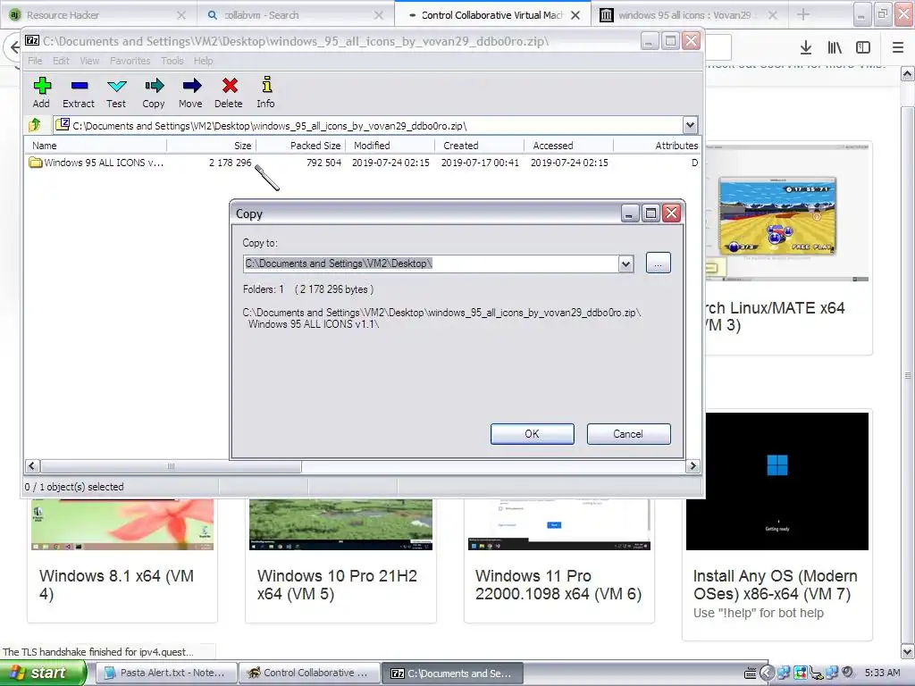This screenshot has width=915, height=686.
Task: Open Windows 11 Pro VM 6 thumbnail
Action: pos(559,524)
